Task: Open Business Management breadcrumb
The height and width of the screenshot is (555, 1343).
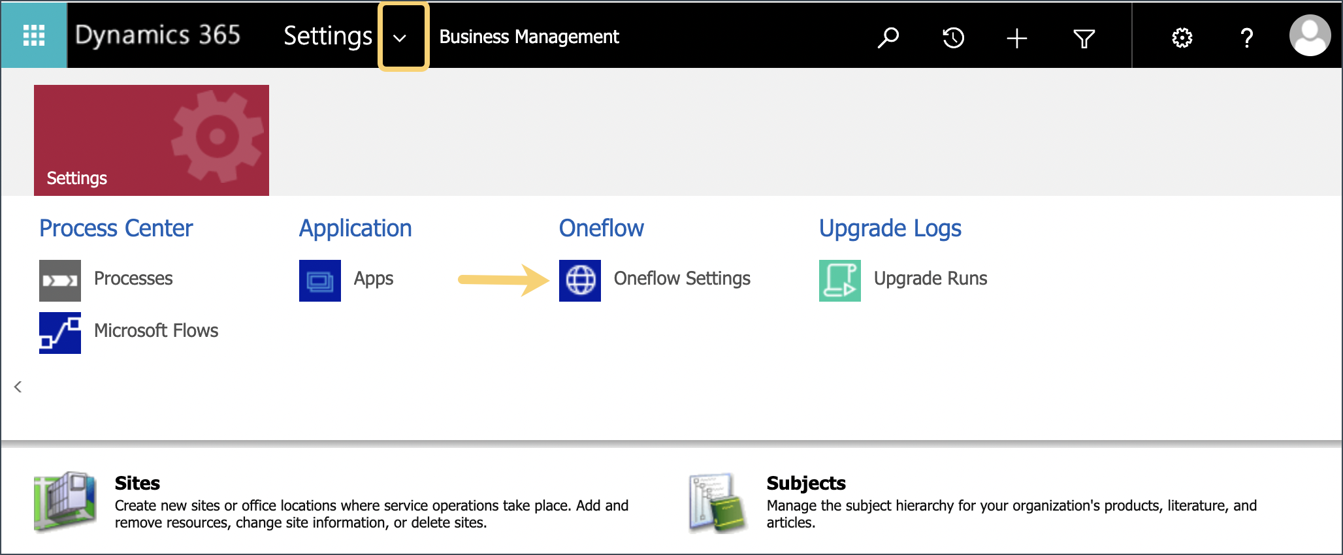Action: point(529,37)
